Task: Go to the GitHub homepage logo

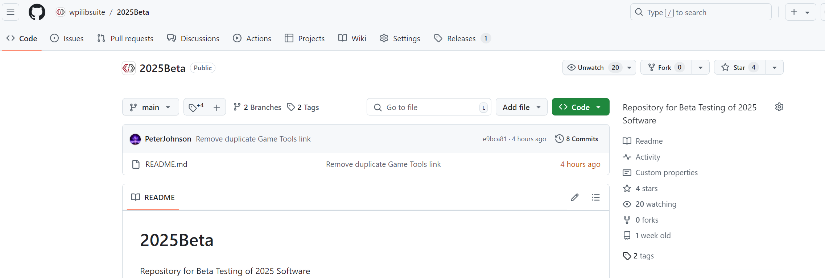Action: click(x=37, y=12)
